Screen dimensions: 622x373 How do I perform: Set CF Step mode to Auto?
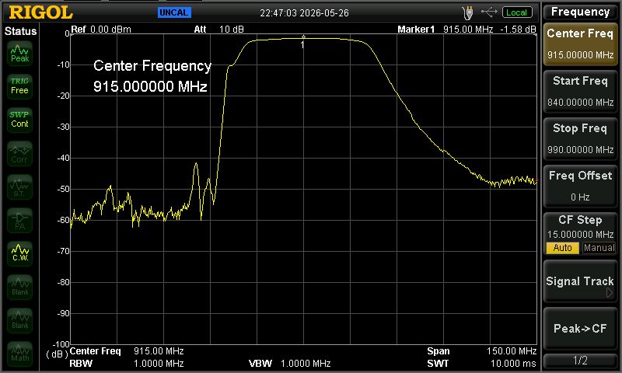coord(562,248)
